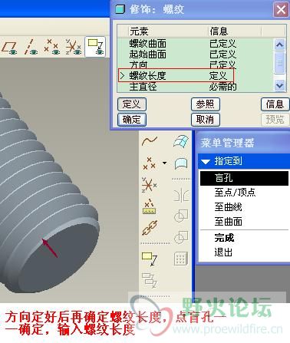Click the 定义 button
Screen dimensions: 290x343
click(x=132, y=104)
